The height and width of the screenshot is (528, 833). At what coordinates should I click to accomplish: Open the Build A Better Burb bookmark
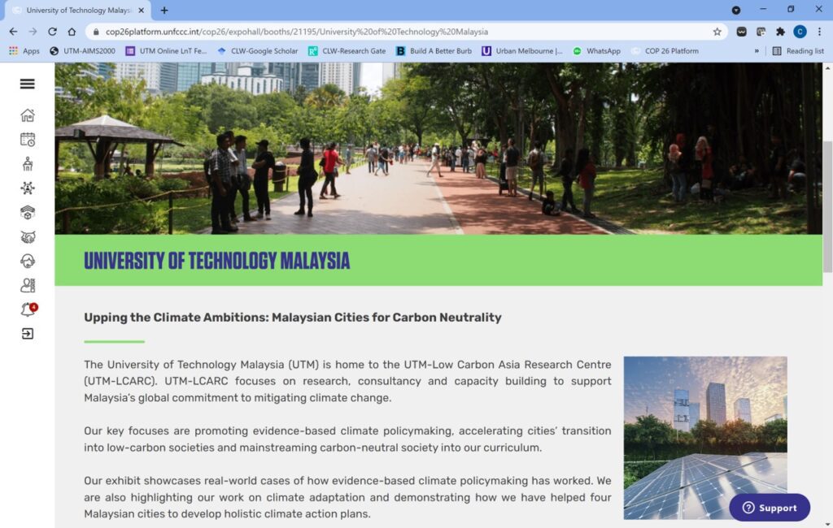[434, 51]
